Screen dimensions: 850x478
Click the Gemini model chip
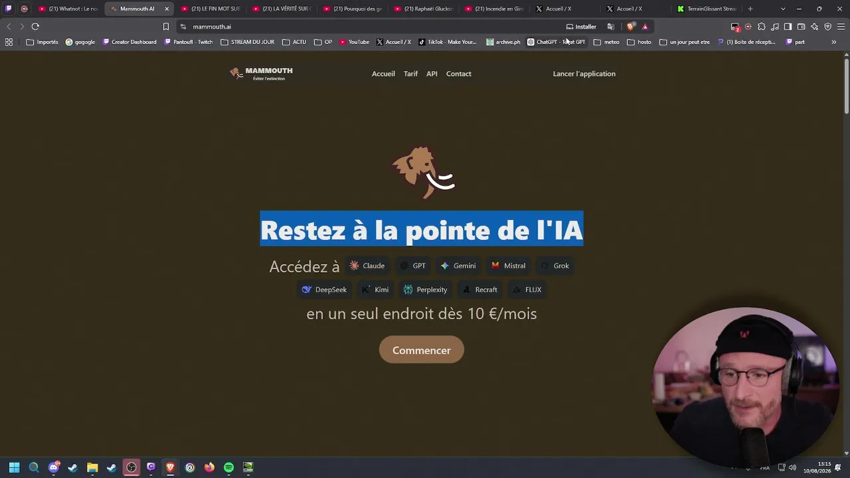[458, 266]
